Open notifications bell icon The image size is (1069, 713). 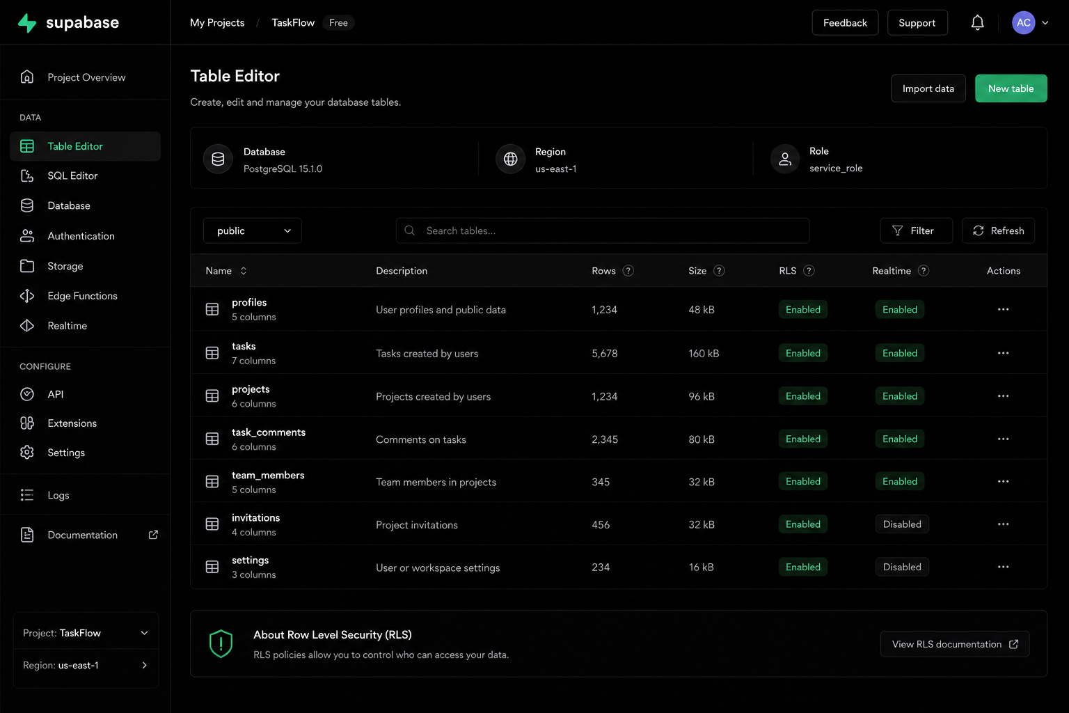977,23
